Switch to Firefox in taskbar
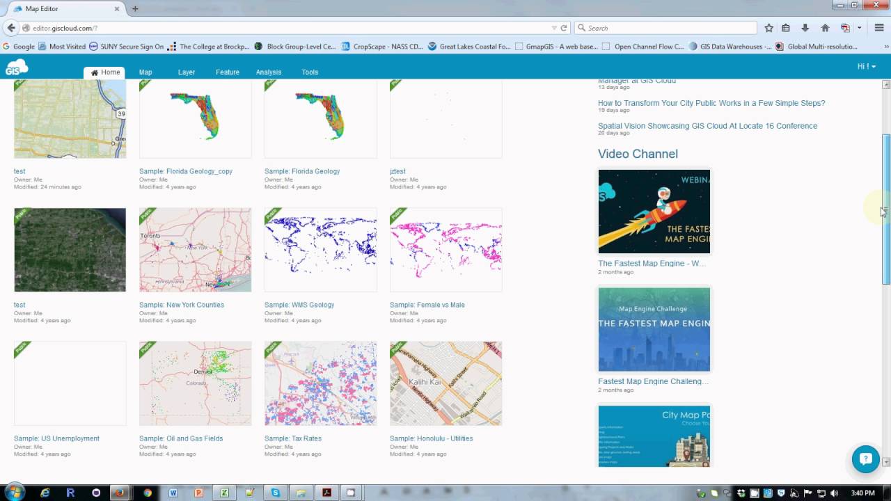 (119, 493)
